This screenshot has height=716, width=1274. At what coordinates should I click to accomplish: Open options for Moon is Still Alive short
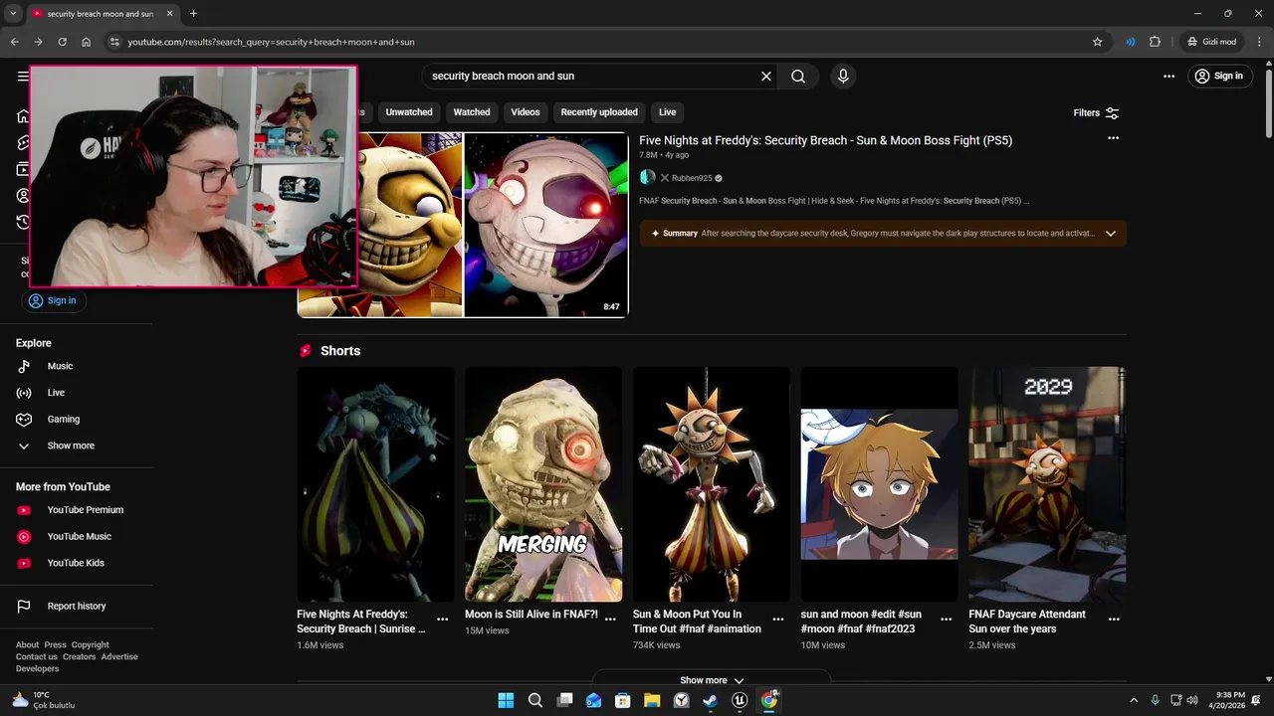(610, 620)
